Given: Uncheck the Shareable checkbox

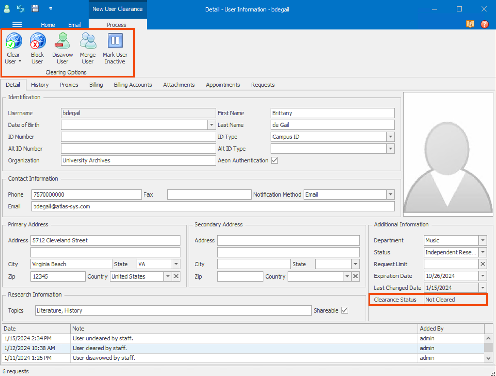Looking at the screenshot, I should (345, 310).
